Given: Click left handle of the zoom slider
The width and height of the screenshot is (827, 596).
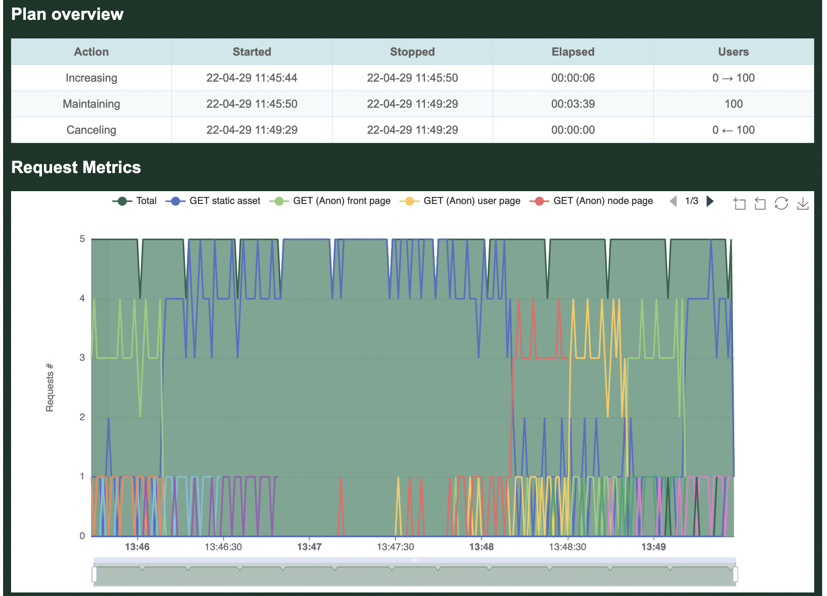Looking at the screenshot, I should tap(94, 574).
